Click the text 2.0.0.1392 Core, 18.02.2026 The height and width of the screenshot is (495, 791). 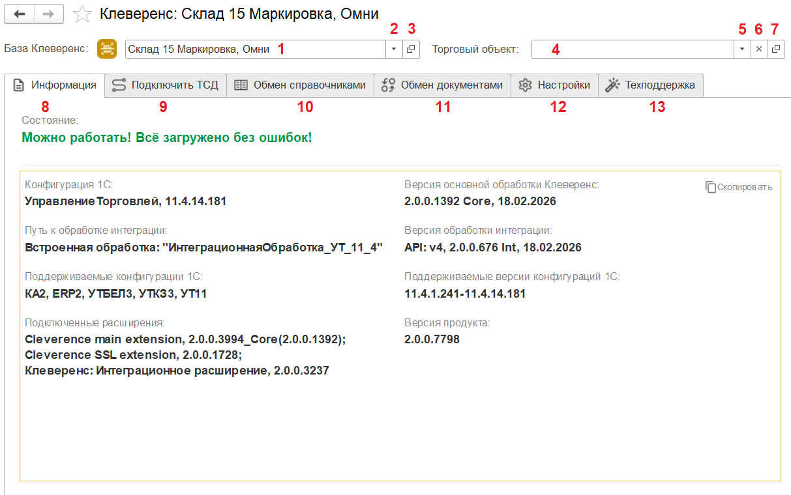480,201
